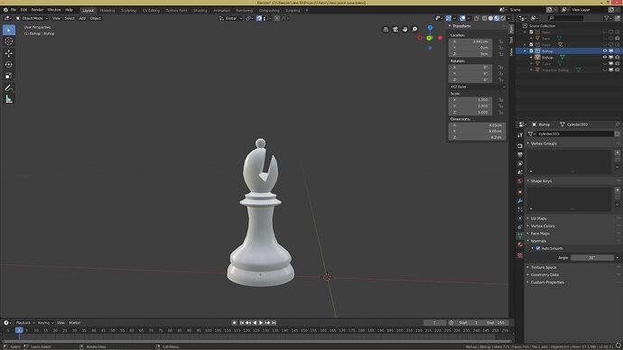Open the XYZ Euler rotation mode dropdown
Viewport: 623px width, 350px height.
coord(478,87)
